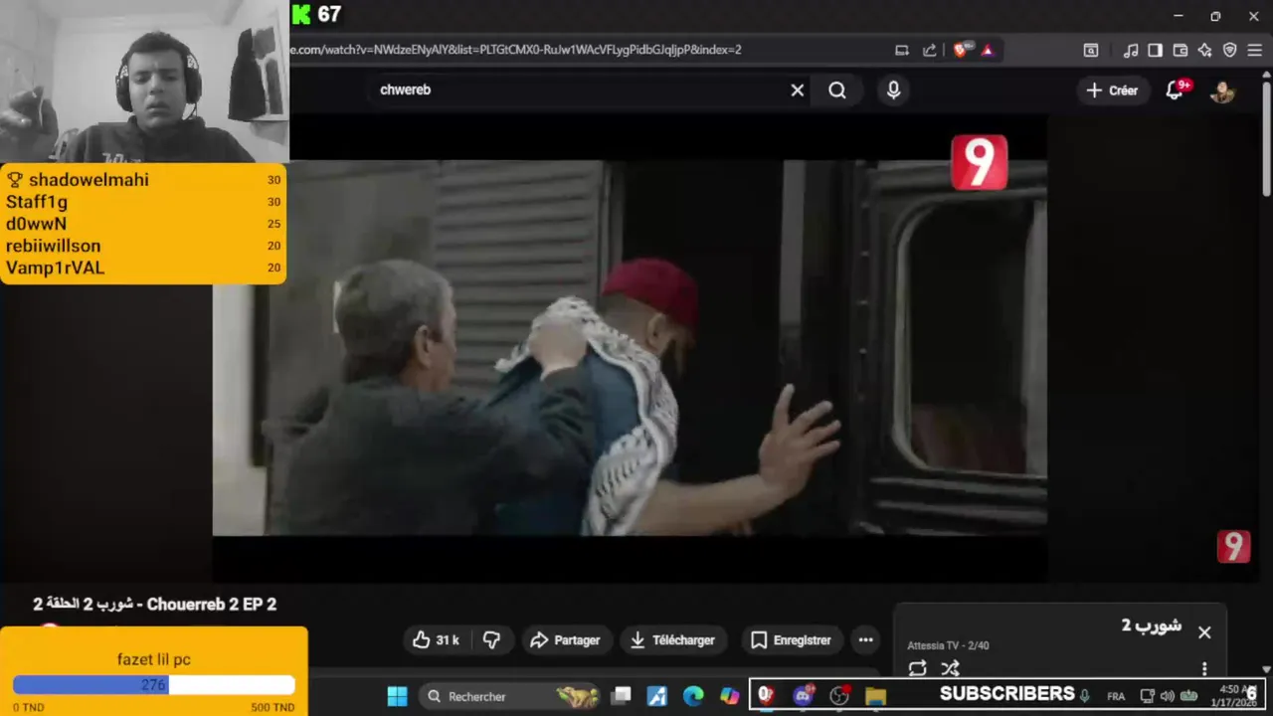Clear the 'chwereb' search text

pyautogui.click(x=797, y=90)
